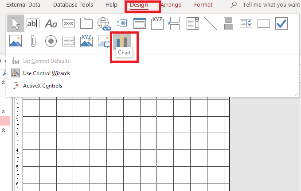Image resolution: width=301 pixels, height=191 pixels.
Task: Insert a Label control
Action: [x=51, y=23]
